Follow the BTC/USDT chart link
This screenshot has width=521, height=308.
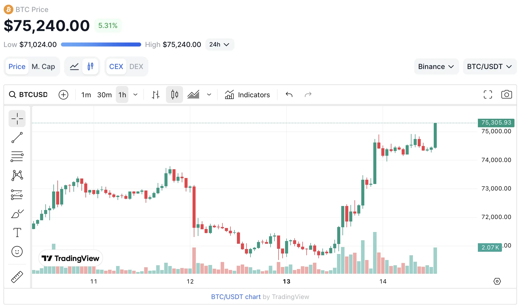pos(236,297)
